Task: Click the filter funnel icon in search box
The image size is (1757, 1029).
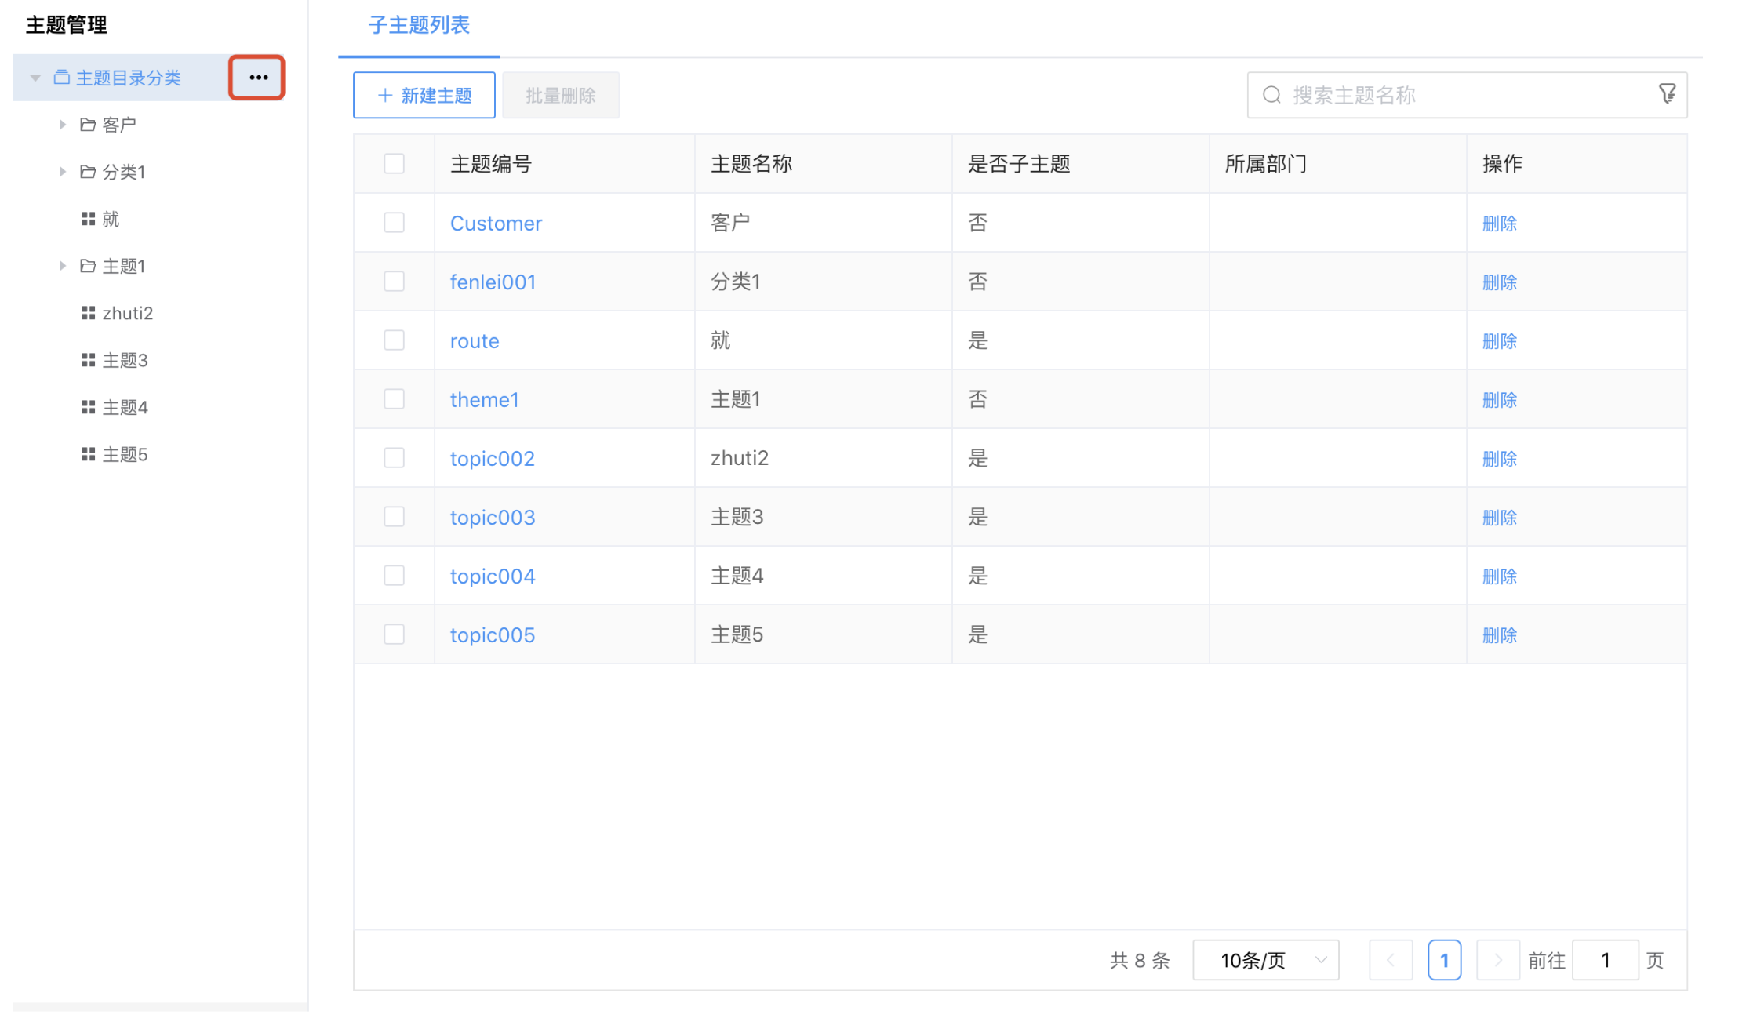Action: tap(1667, 94)
